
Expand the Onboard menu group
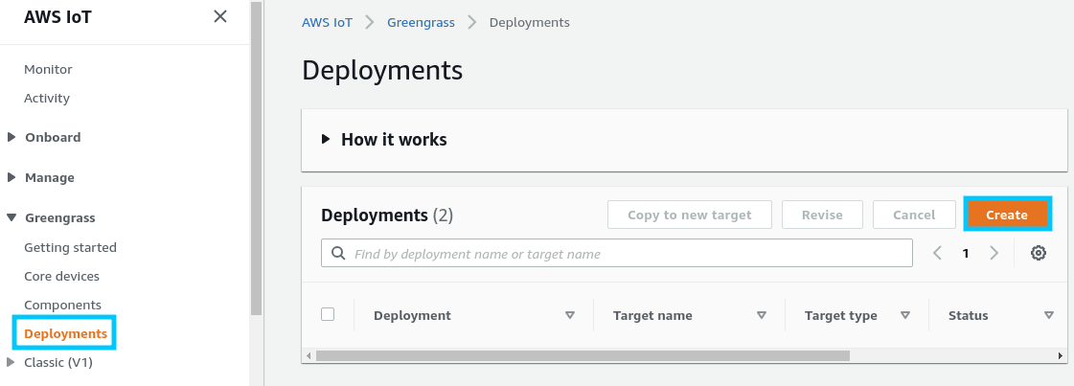pyautogui.click(x=11, y=137)
